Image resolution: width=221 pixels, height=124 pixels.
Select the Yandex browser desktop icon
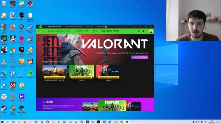tap(4, 97)
